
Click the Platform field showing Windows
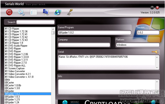click(138, 45)
